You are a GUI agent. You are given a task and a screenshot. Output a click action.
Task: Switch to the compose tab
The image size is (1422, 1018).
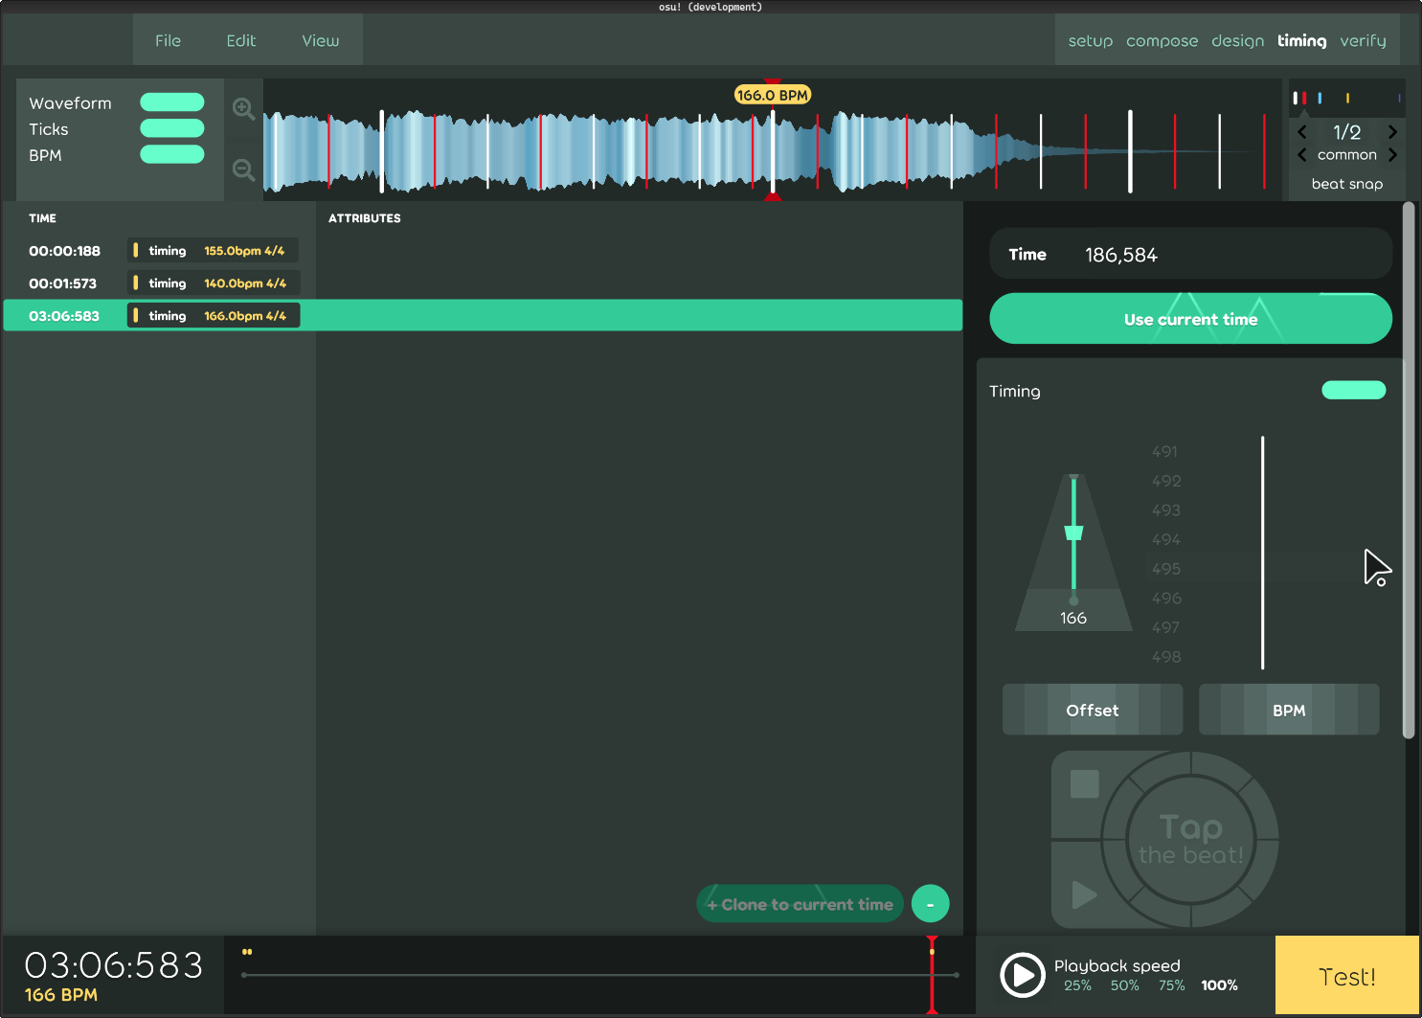tap(1162, 40)
